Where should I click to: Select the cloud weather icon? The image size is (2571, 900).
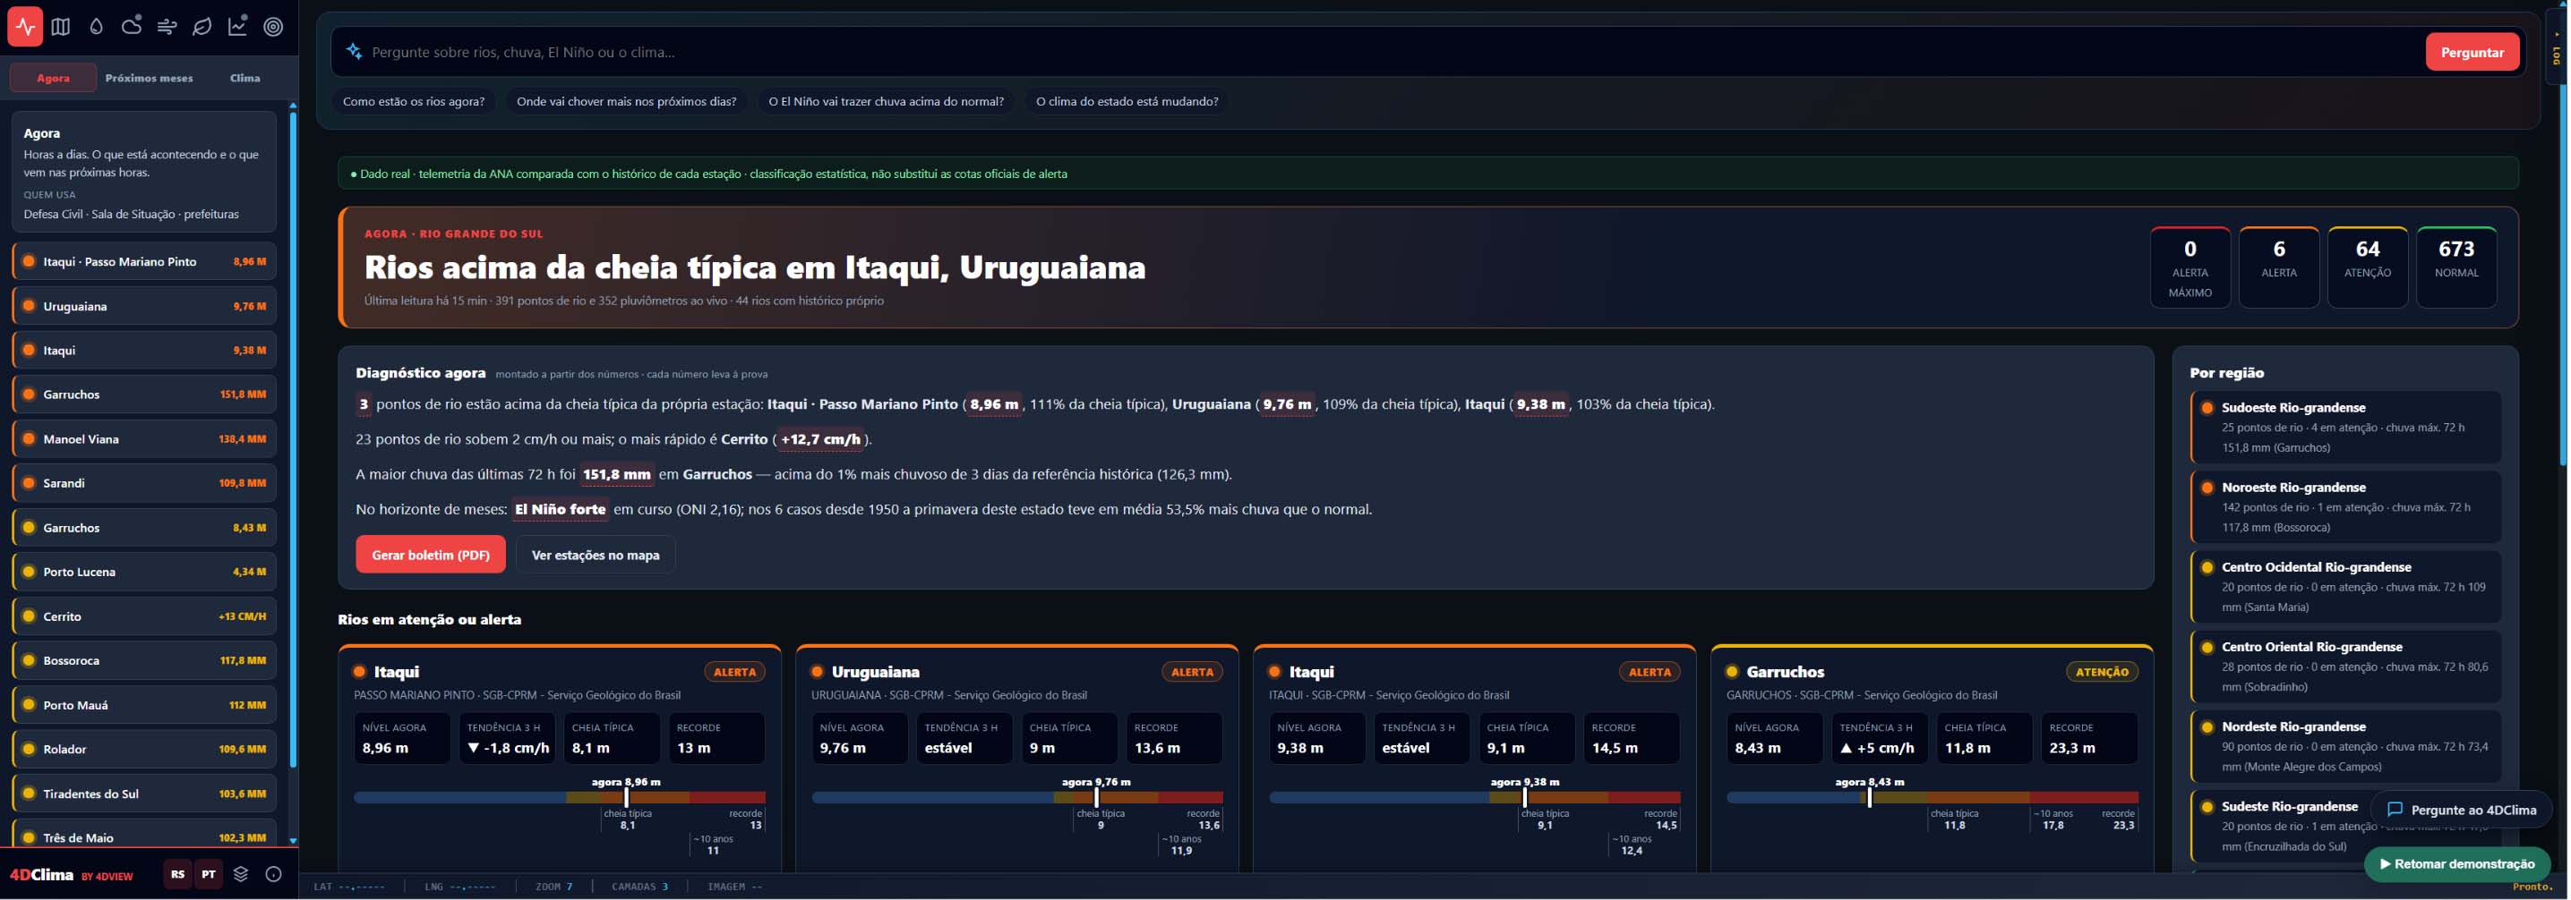point(132,27)
